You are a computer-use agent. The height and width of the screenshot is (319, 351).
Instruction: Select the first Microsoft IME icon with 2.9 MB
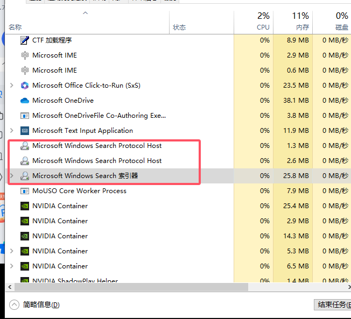25,55
